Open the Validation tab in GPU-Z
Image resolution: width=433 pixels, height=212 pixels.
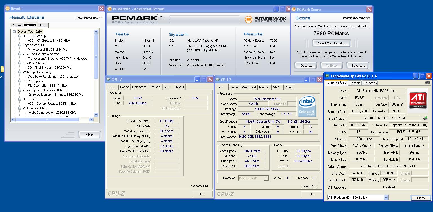tap(370, 83)
